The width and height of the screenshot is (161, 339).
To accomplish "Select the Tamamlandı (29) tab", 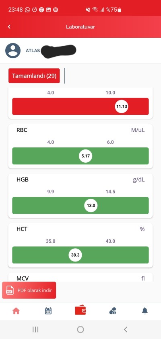I will pos(34,76).
